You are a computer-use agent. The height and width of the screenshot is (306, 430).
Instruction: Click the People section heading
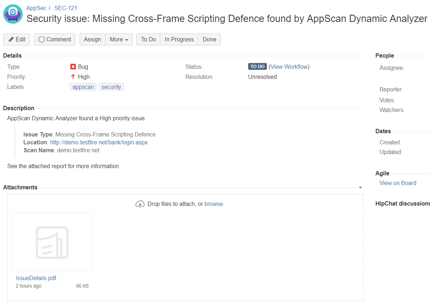[x=385, y=56]
